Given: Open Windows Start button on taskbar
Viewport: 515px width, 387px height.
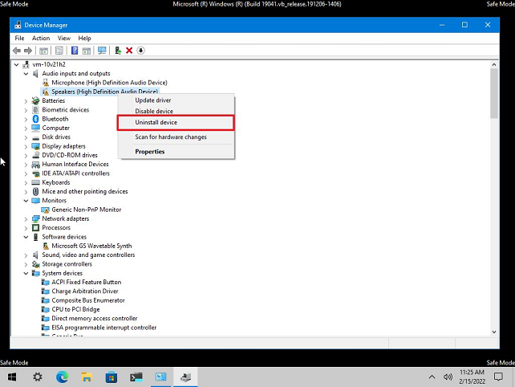Looking at the screenshot, I should click(12, 377).
